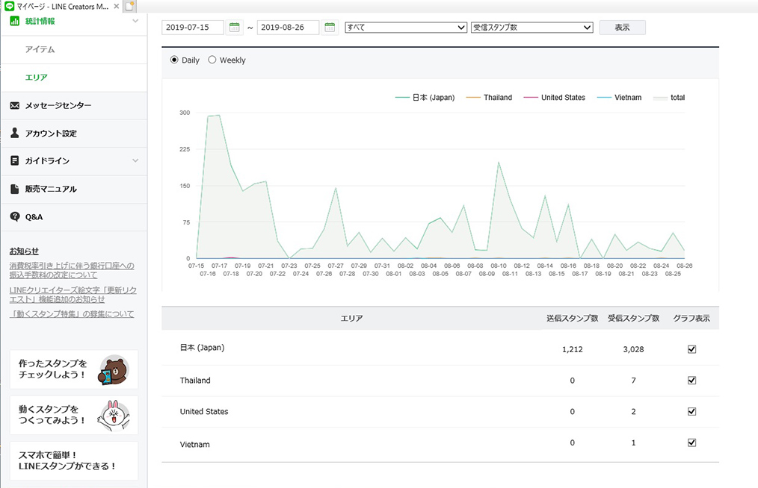Open a new browser tab
This screenshot has height=488, width=758.
click(129, 6)
